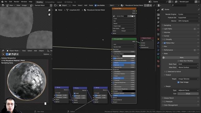Open the Target Image Textures dropdown
Screen dimensions: 201x113
pos(188,79)
